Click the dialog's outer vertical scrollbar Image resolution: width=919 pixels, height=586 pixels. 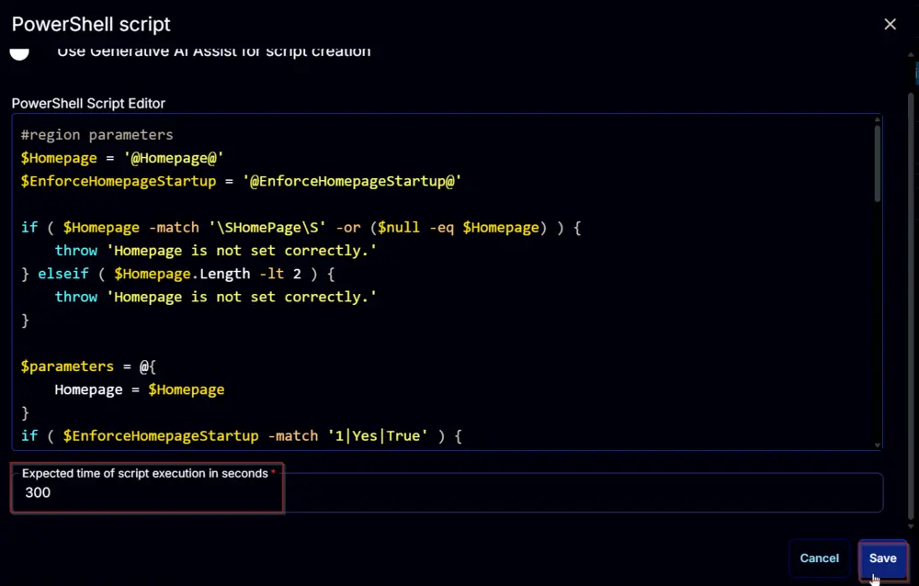pyautogui.click(x=911, y=305)
